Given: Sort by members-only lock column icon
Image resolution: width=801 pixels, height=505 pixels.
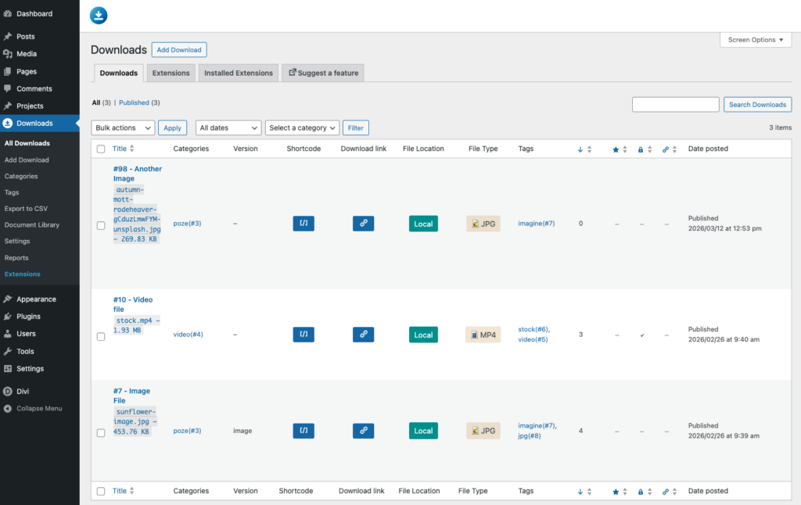Looking at the screenshot, I should pyautogui.click(x=641, y=149).
